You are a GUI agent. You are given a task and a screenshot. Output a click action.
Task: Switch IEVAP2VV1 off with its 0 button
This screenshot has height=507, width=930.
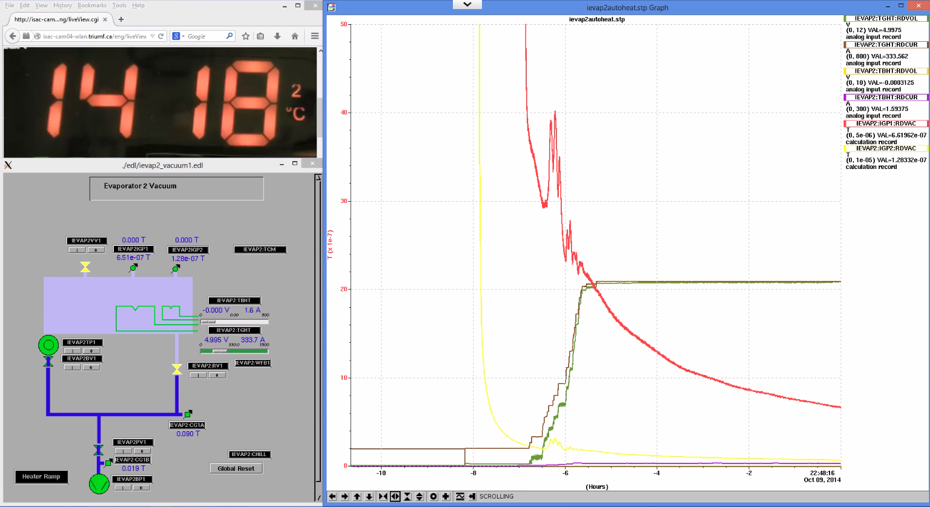tap(96, 250)
